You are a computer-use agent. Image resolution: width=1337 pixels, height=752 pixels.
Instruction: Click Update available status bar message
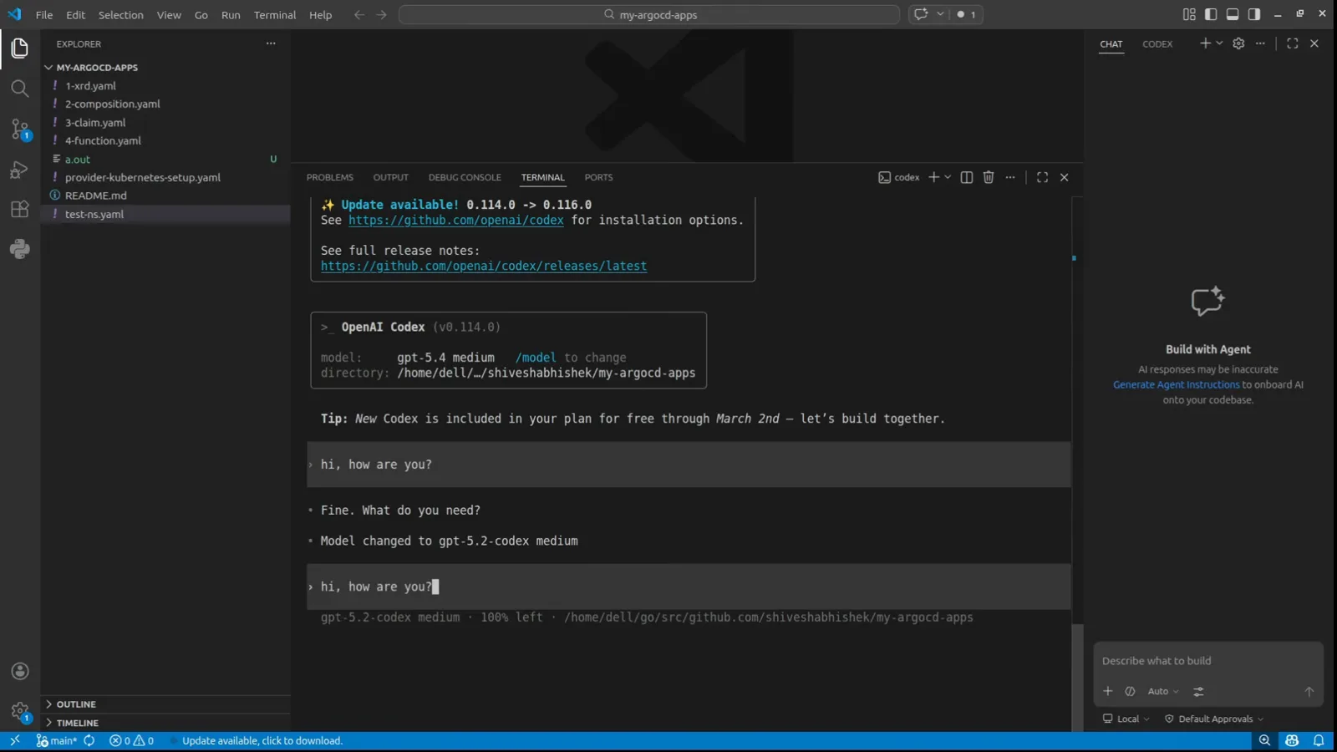click(x=262, y=740)
